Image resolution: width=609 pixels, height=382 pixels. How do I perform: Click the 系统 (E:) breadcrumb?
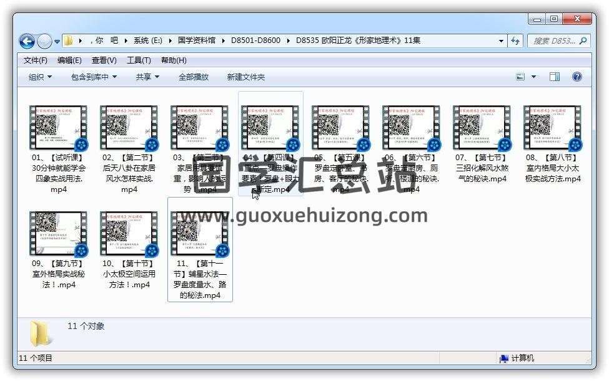tap(148, 41)
